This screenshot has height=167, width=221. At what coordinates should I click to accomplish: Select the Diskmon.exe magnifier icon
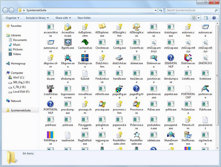coord(154,58)
